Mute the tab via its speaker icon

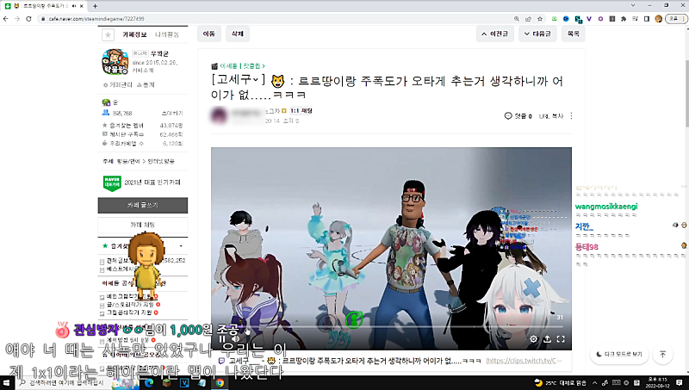point(74,6)
